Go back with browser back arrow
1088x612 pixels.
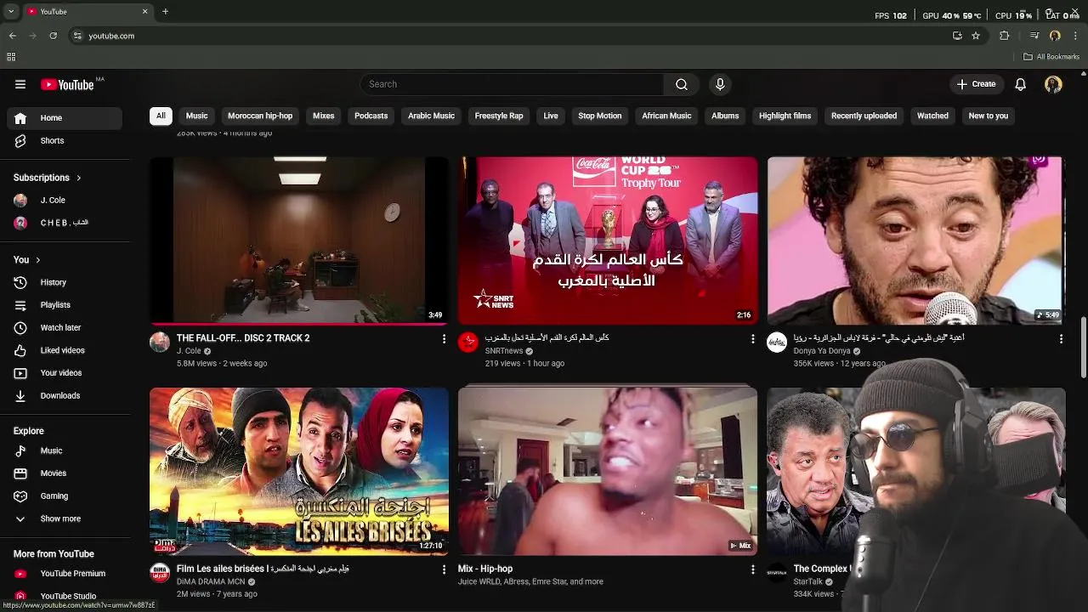point(12,36)
